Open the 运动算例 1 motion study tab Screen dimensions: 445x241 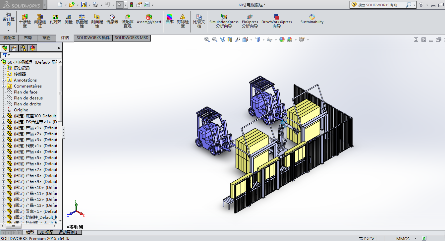click(x=68, y=232)
